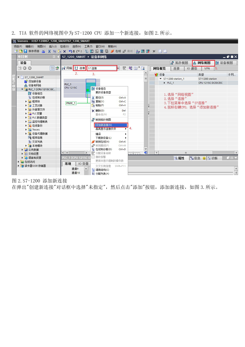Open 编辑(E) menu

pyautogui.click(x=30, y=46)
